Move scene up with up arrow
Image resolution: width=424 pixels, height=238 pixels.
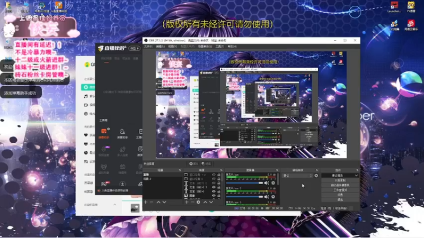click(x=158, y=202)
